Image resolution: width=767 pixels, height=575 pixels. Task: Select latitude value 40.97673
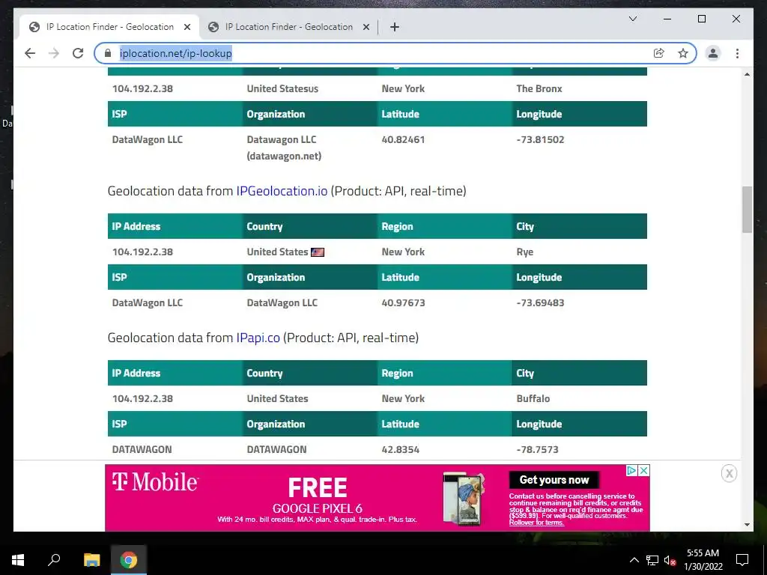click(403, 302)
